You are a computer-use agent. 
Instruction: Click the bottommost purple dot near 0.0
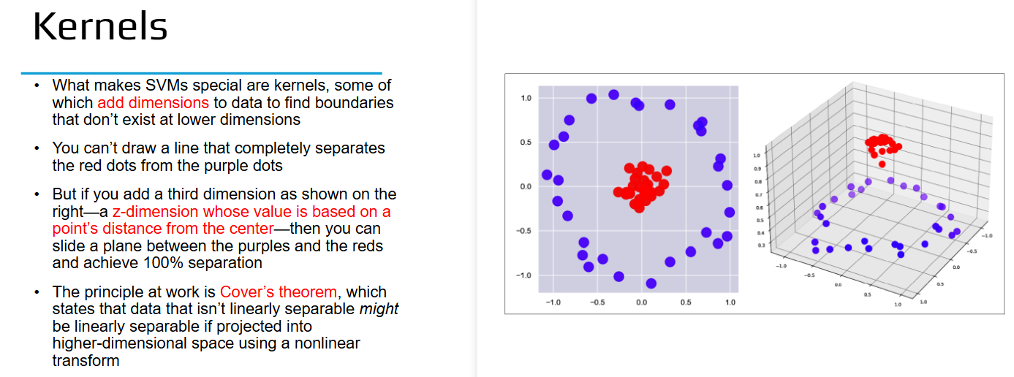pyautogui.click(x=651, y=283)
